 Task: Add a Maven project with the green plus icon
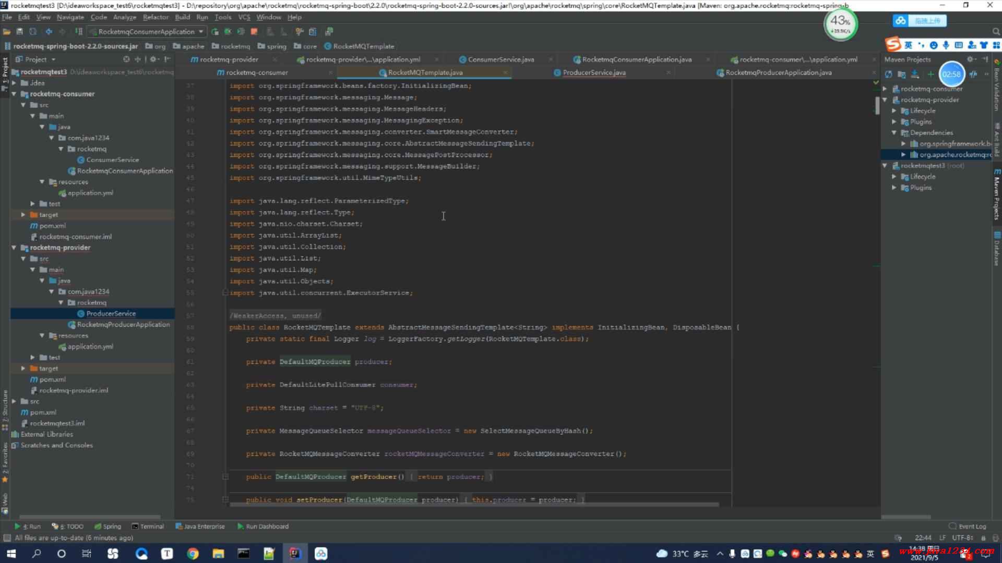pos(930,75)
